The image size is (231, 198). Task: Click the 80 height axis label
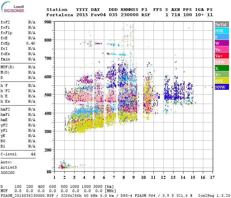[x=49, y=172]
